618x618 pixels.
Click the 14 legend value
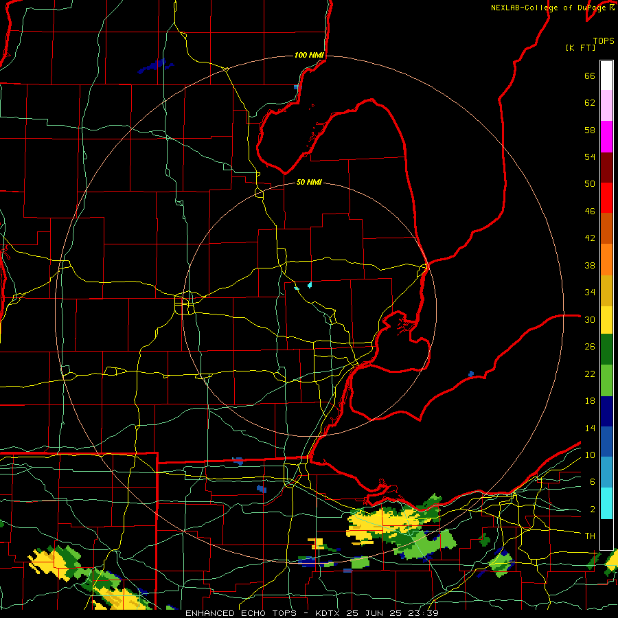coord(590,428)
